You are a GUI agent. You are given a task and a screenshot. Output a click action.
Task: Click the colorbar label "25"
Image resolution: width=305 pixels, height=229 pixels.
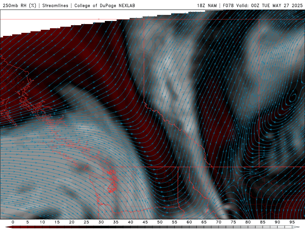click(x=87, y=222)
